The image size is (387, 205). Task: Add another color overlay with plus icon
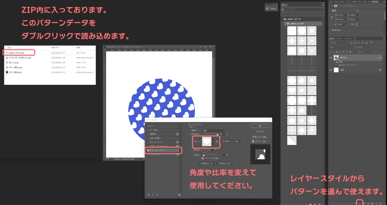178,142
